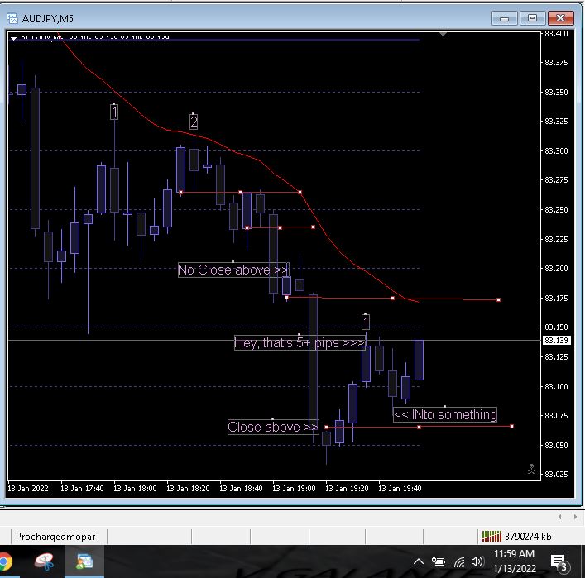Click time axis label 13 Jan 19:40
The image size is (585, 578).
[400, 489]
